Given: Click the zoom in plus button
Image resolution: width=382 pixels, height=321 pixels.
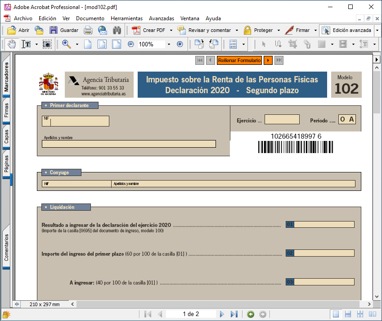Looking at the screenshot, I should pyautogui.click(x=180, y=44).
